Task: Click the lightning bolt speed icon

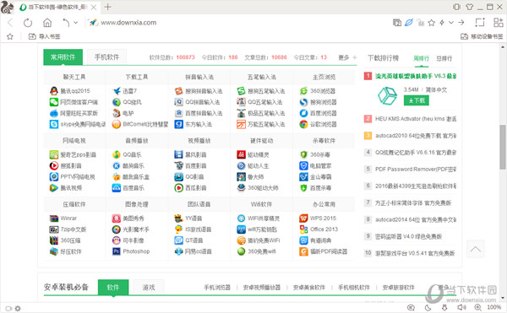Action: coord(442,23)
